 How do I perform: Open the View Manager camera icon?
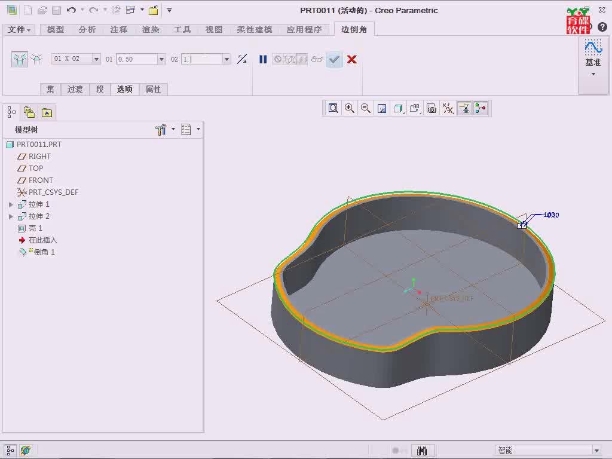tap(432, 108)
